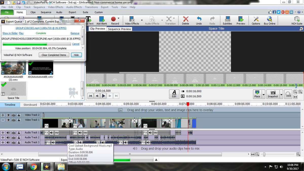Viewport: 304px width, 171px height.
Task: Click the thumbs-up like icon
Action: [x=270, y=12]
